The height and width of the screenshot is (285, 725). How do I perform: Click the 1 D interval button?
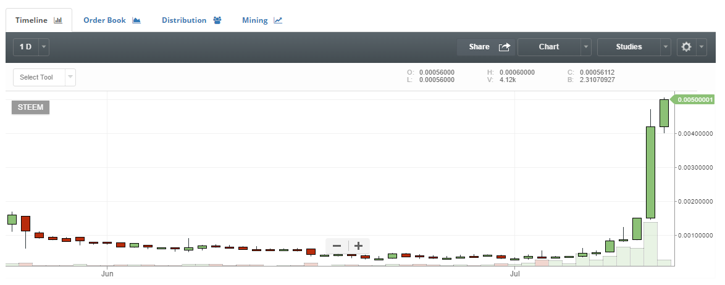click(26, 47)
